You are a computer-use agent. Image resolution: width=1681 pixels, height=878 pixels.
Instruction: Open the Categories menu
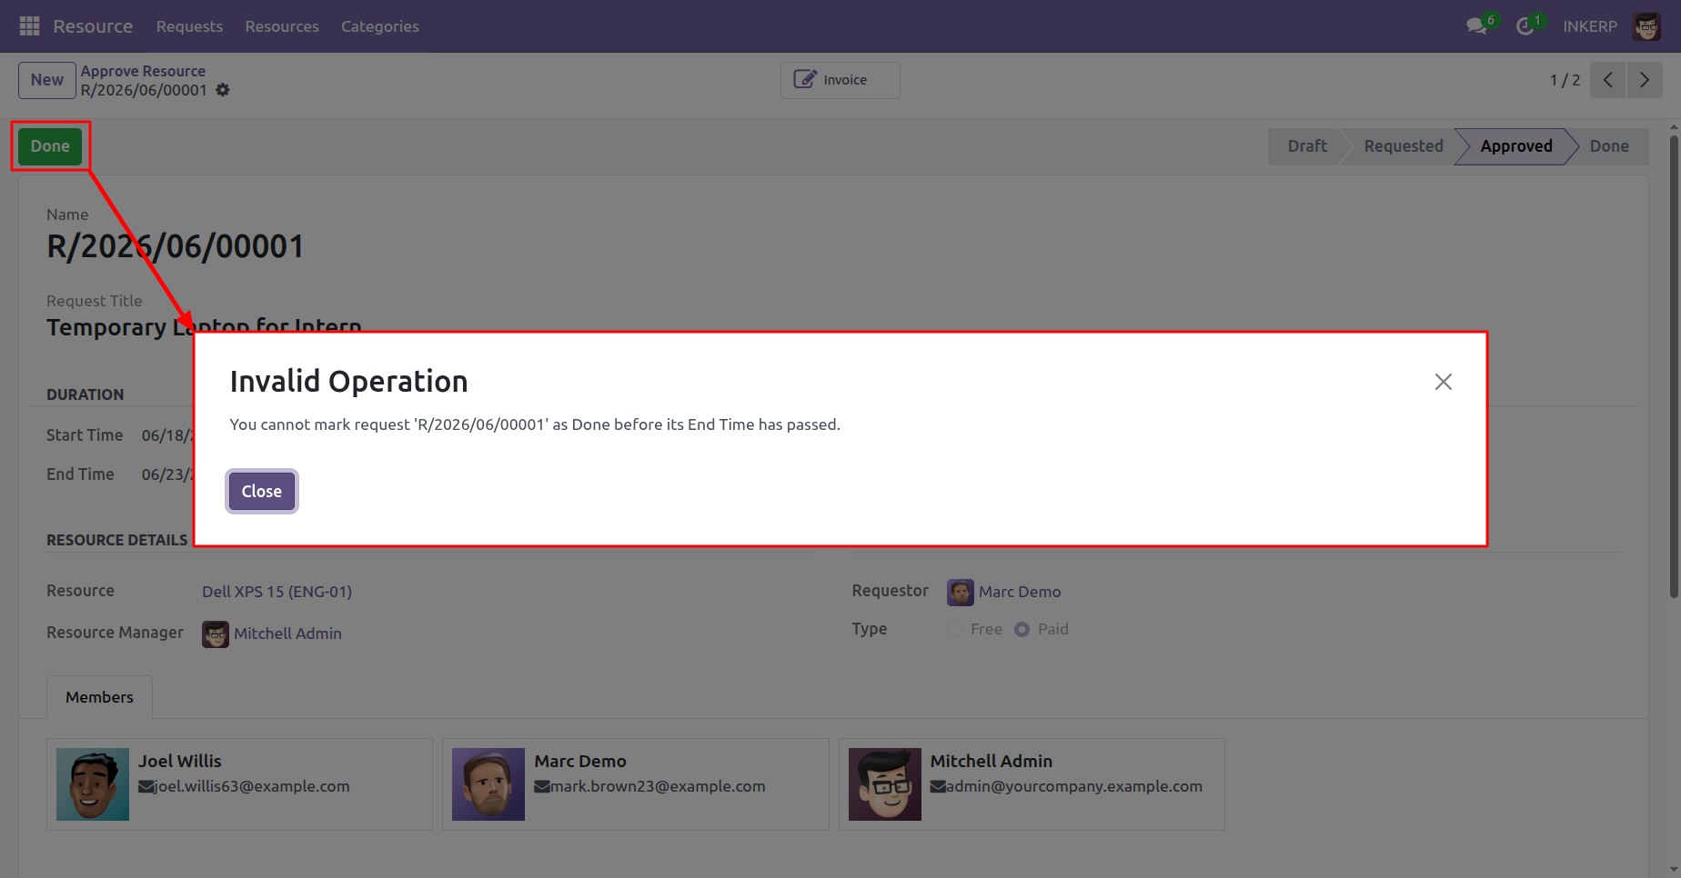tap(380, 26)
